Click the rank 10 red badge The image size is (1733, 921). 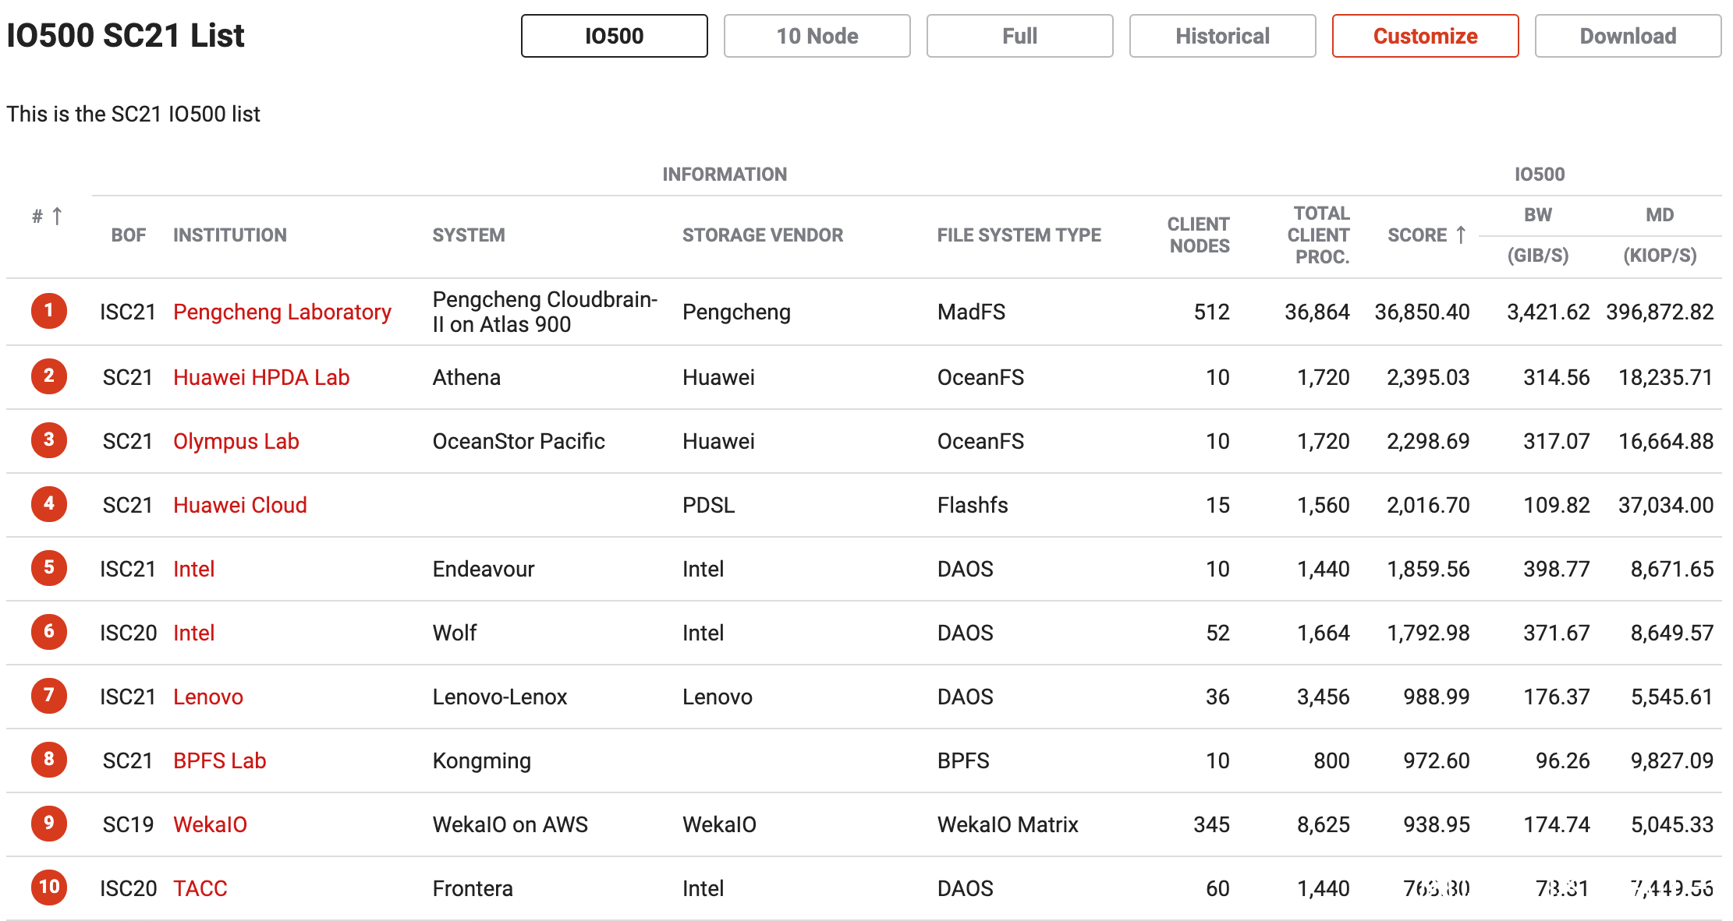click(49, 887)
